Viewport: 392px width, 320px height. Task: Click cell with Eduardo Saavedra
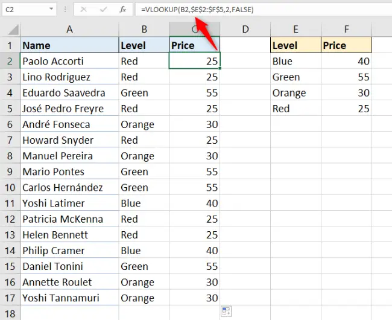click(x=69, y=93)
